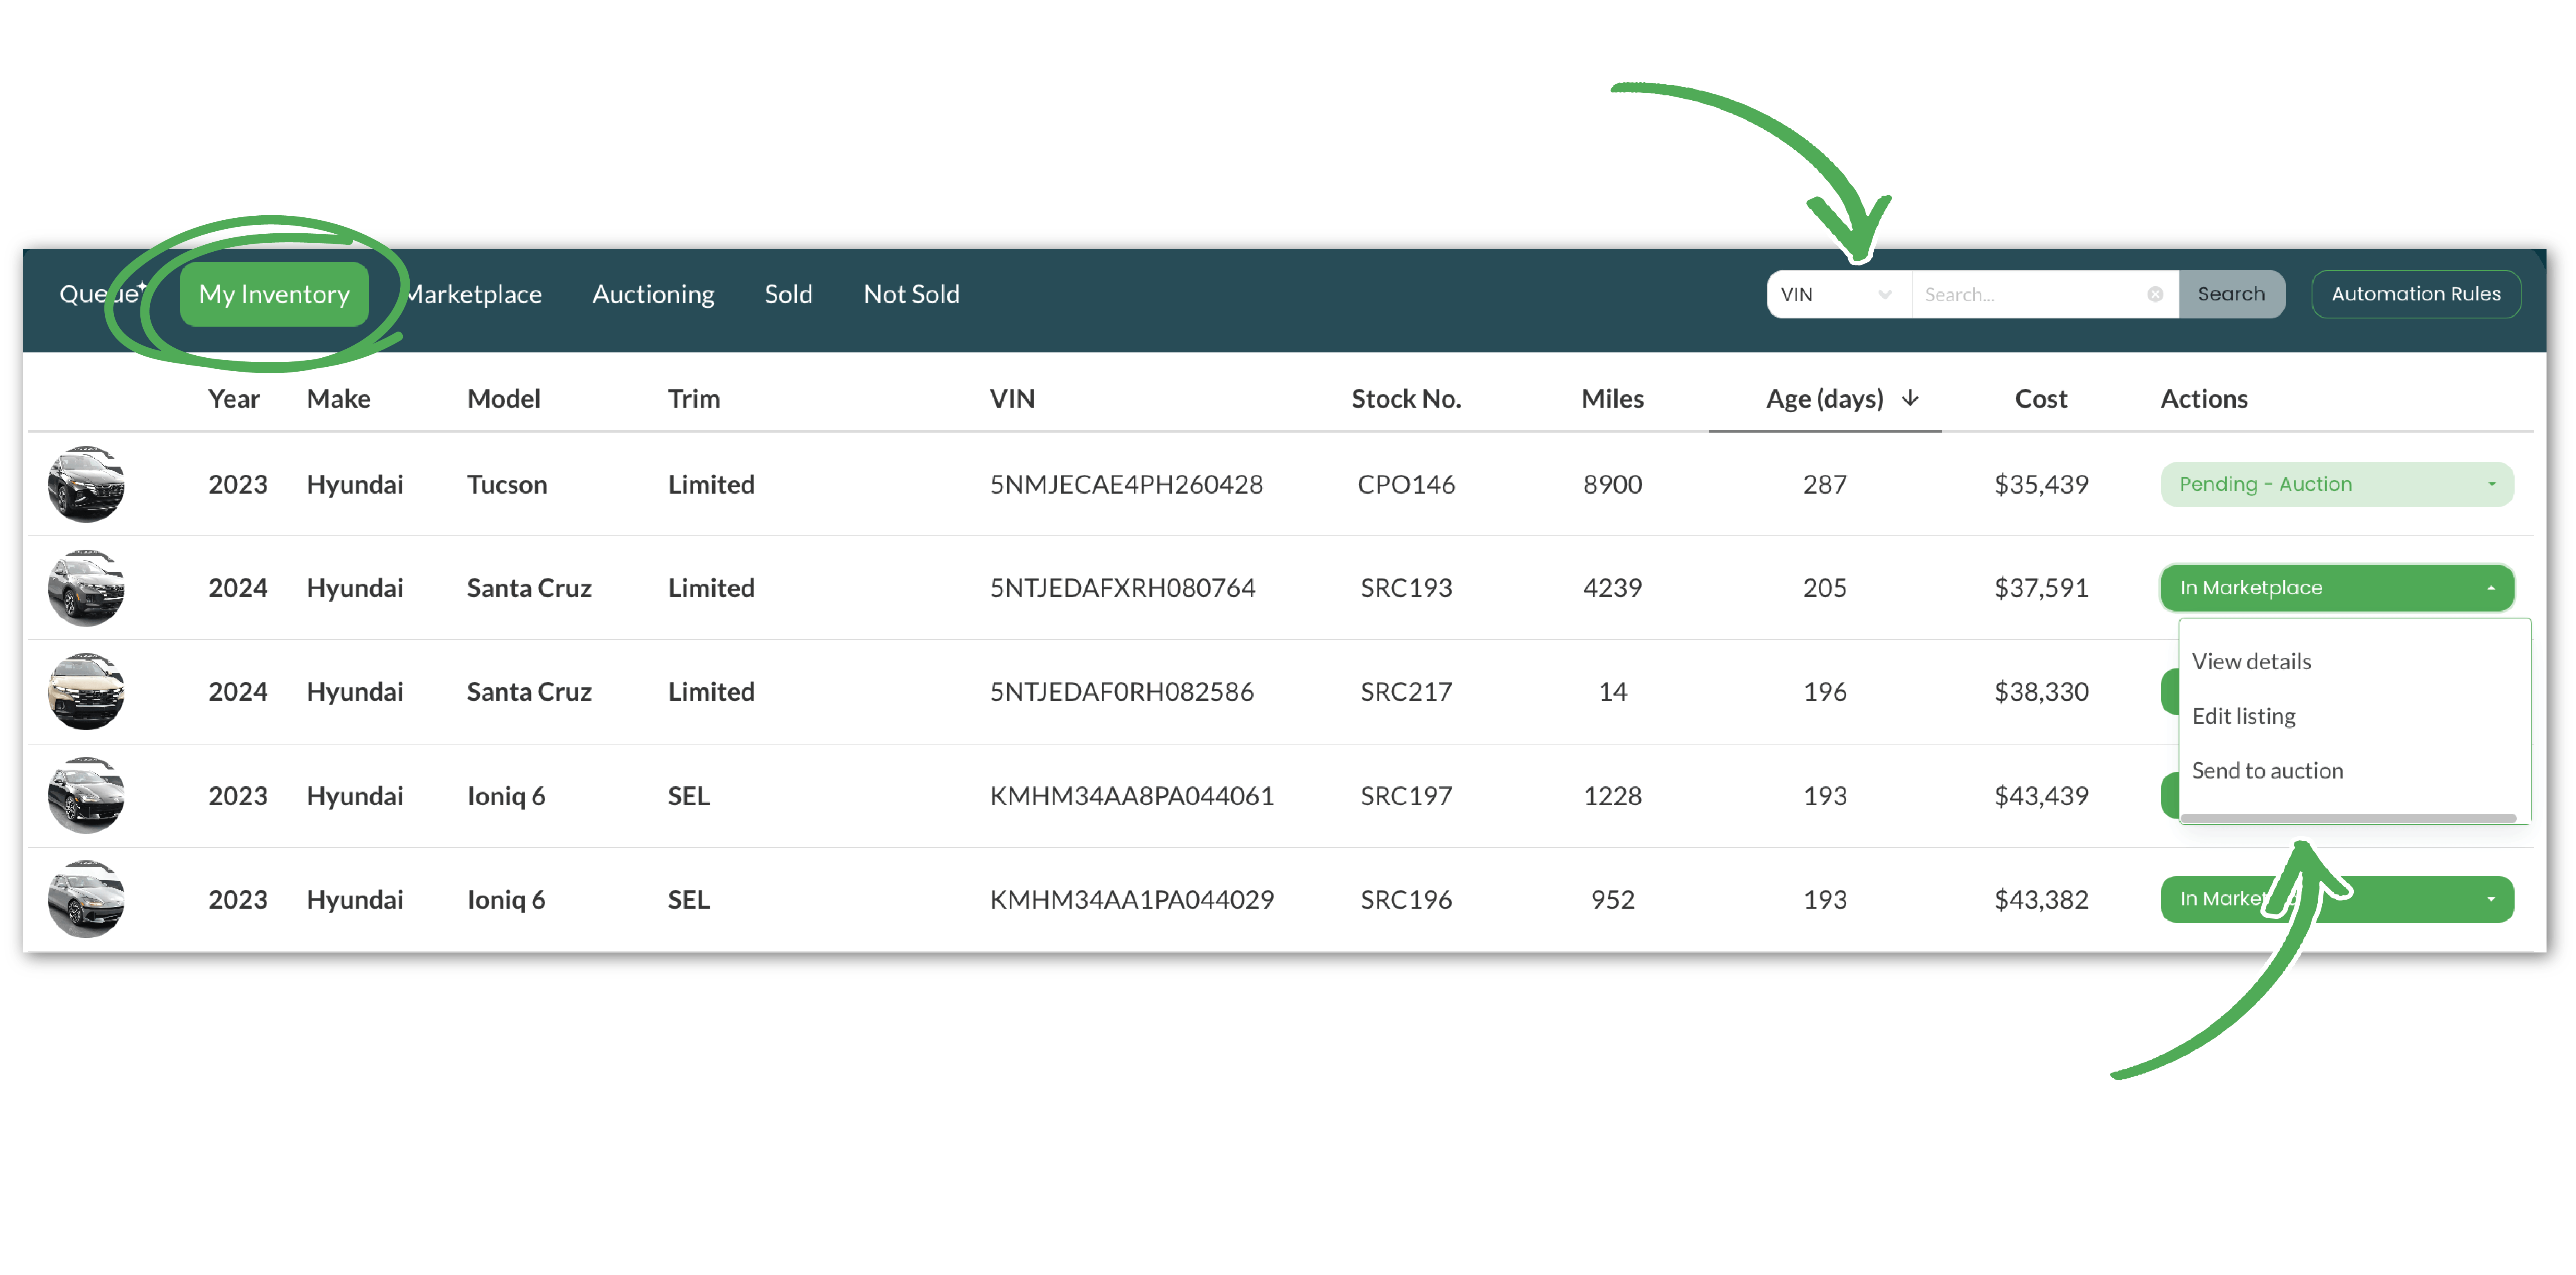Select VIN KMHM34AA8PA044061
Screen dimensions: 2576x1275
point(1132,796)
